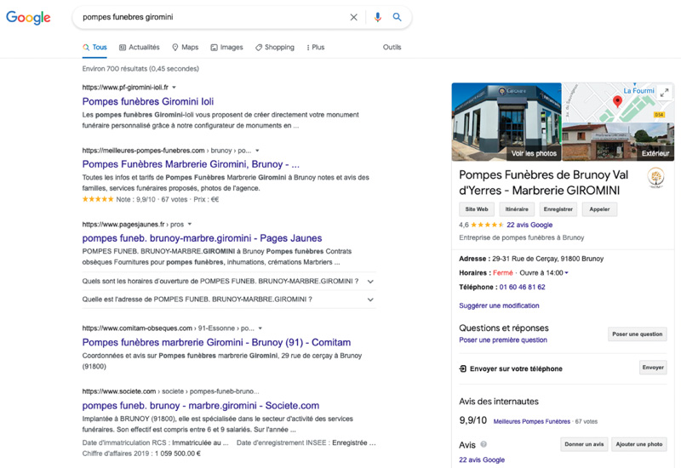
Task: Click the Envoyer button
Action: point(653,368)
